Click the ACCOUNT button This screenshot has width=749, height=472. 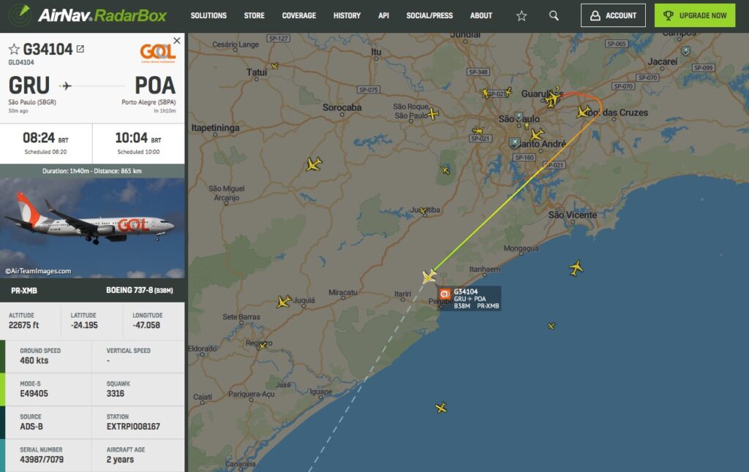pyautogui.click(x=613, y=16)
